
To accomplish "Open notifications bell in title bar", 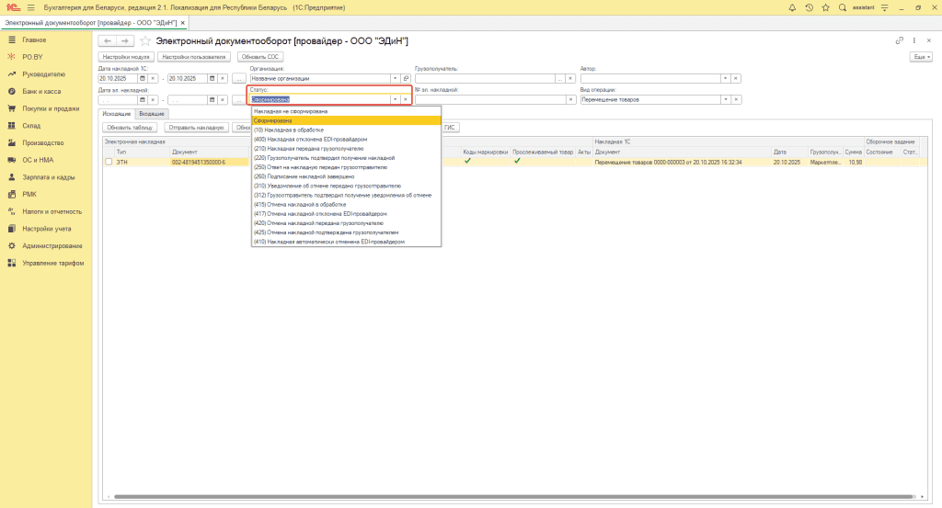I will pyautogui.click(x=793, y=7).
